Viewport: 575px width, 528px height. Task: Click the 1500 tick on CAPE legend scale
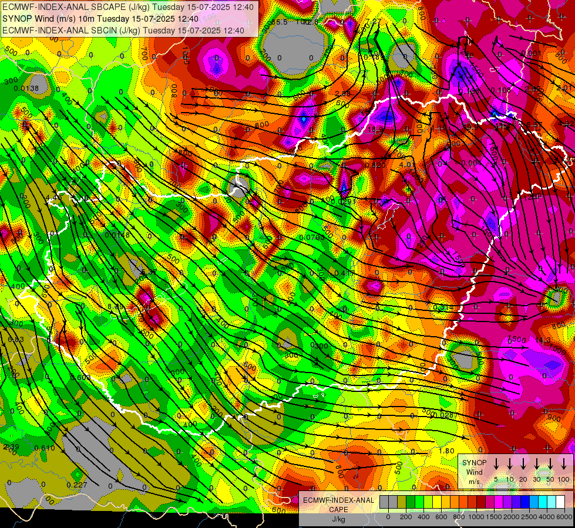[x=494, y=517]
